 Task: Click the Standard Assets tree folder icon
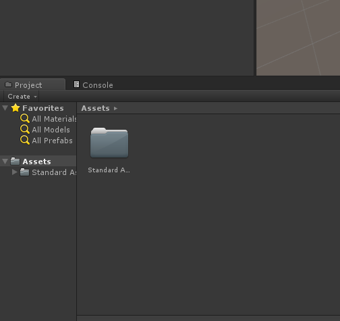coord(24,172)
